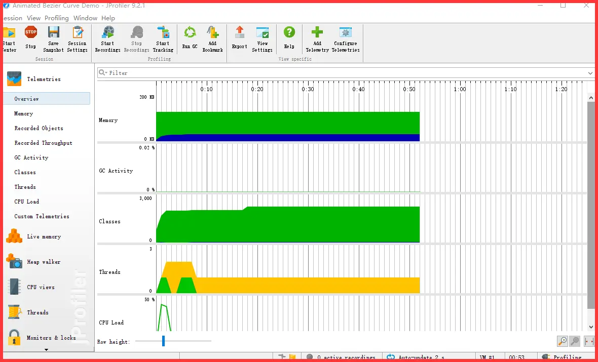Zoom out on the timeline
The image size is (598, 362).
coord(575,341)
